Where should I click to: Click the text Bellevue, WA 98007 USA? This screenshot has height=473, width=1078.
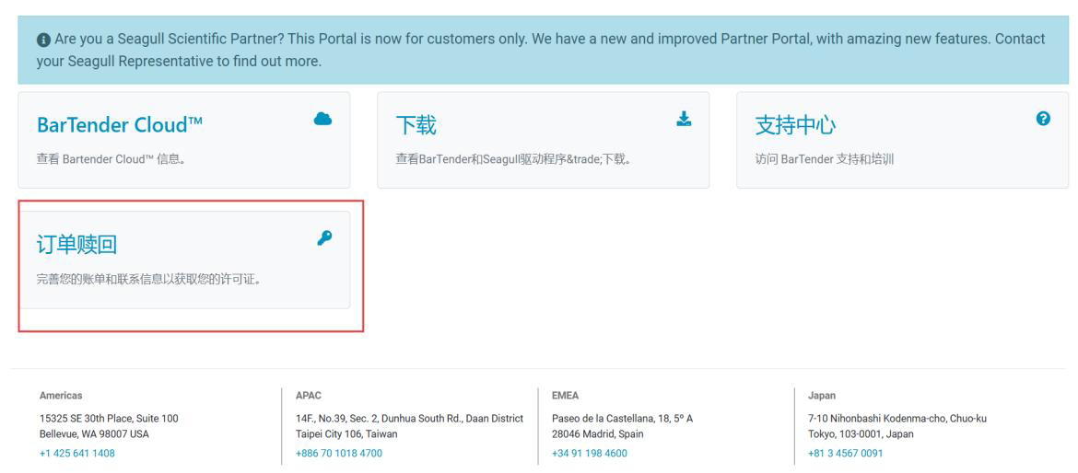(94, 433)
